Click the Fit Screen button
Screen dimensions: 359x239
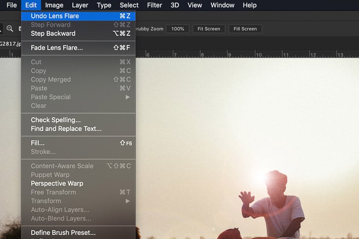pos(209,29)
